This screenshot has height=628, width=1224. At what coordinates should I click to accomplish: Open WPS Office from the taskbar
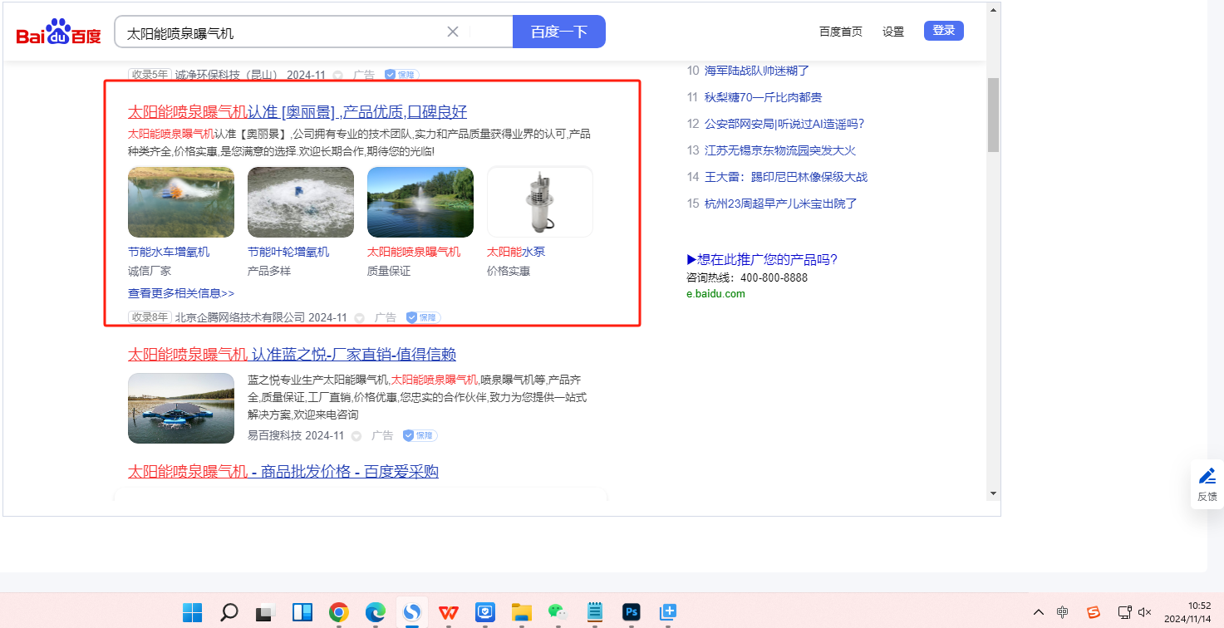click(449, 612)
